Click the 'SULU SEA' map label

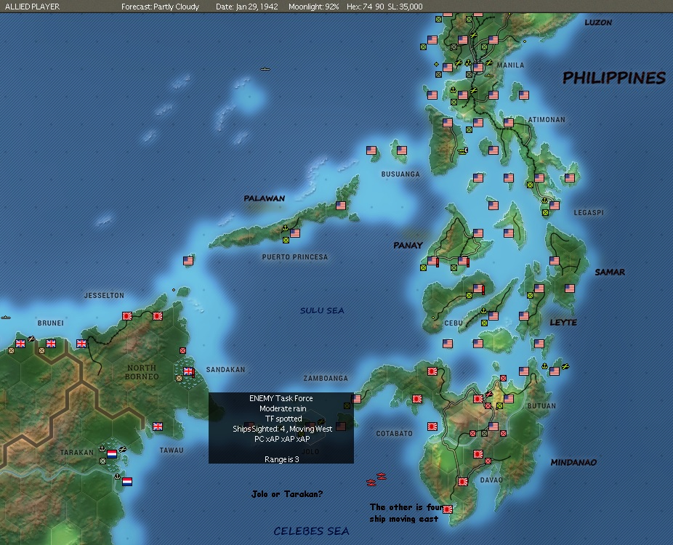(322, 310)
